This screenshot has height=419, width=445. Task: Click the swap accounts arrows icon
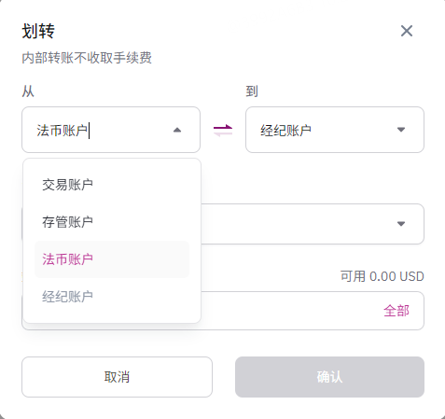click(223, 130)
